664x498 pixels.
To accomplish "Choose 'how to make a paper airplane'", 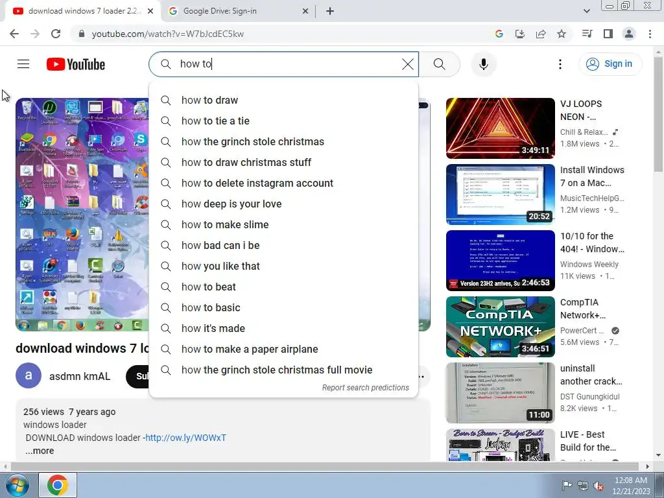I will click(x=284, y=349).
